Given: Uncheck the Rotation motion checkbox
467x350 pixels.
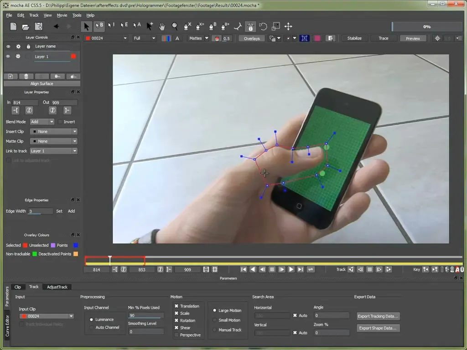Looking at the screenshot, I should pos(176,320).
